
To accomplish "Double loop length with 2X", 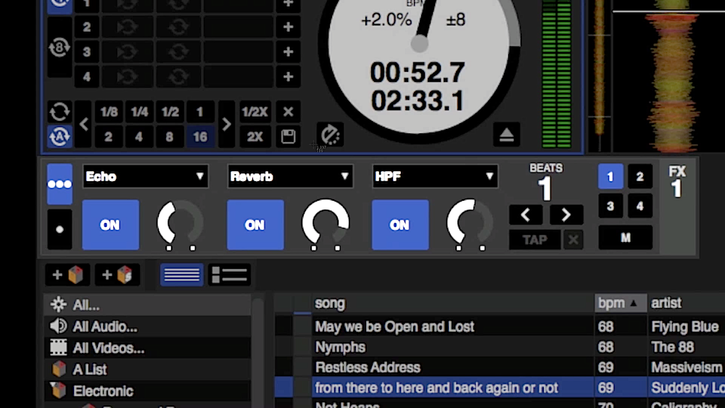I will tap(254, 137).
